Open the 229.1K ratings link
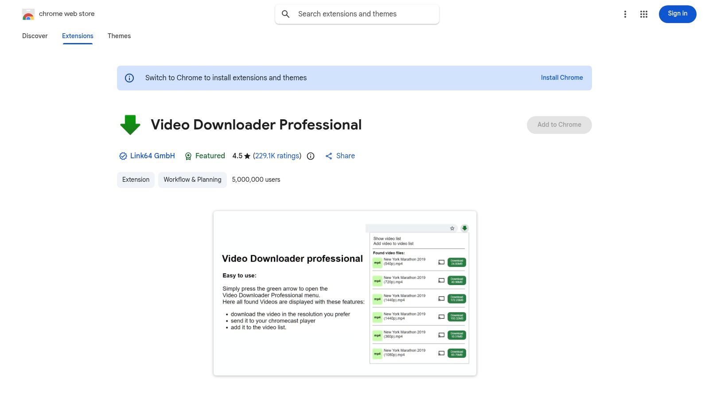 277,156
